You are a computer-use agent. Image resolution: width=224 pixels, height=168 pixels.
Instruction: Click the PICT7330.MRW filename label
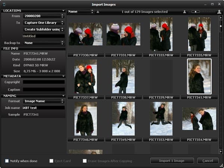[85, 55]
